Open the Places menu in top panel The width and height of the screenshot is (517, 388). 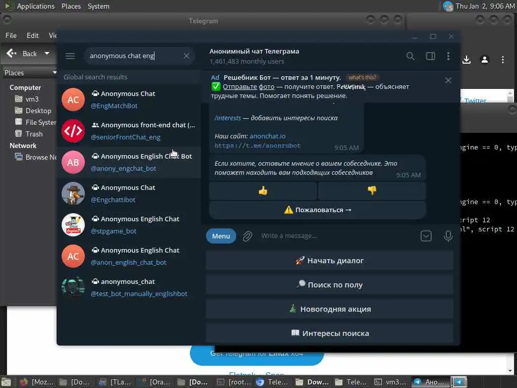pos(71,6)
